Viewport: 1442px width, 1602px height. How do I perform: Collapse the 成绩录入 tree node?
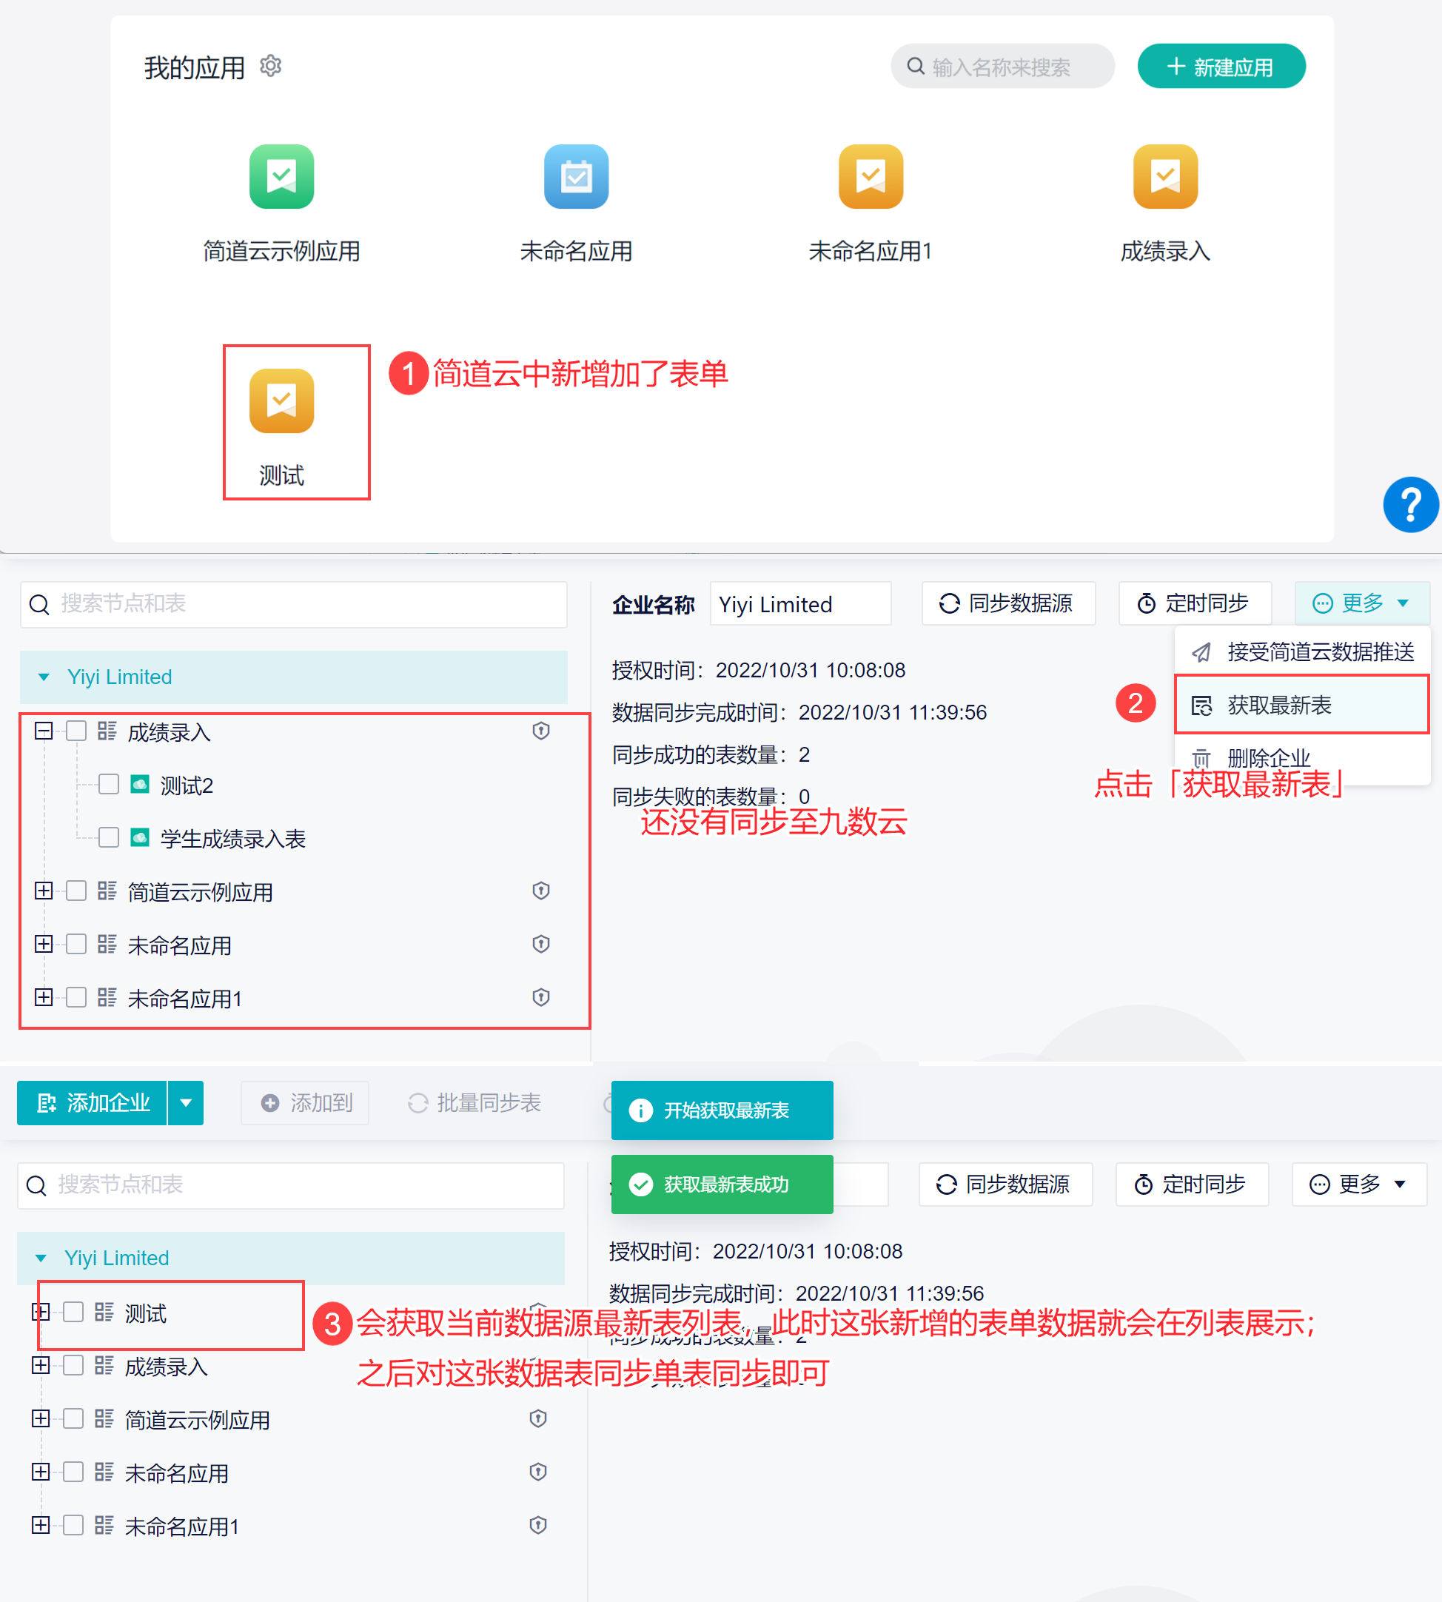coord(44,731)
